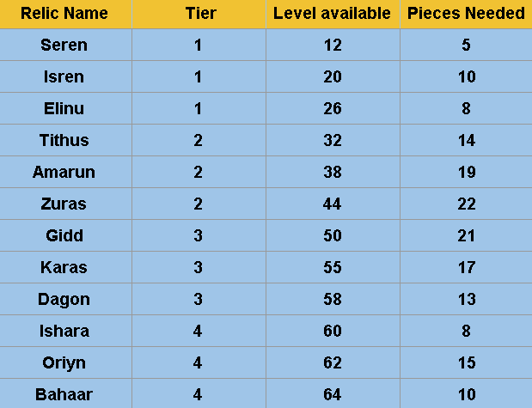Viewport: 532px width, 408px height.
Task: Select the Zuras relic name cell
Action: tap(64, 204)
